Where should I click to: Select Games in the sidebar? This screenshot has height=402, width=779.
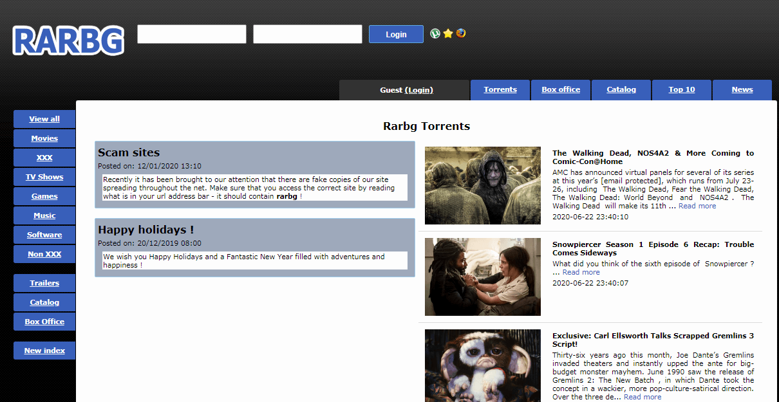pyautogui.click(x=44, y=196)
